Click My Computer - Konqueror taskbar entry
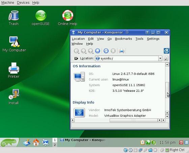The width and height of the screenshot is (189, 153). pyautogui.click(x=83, y=140)
